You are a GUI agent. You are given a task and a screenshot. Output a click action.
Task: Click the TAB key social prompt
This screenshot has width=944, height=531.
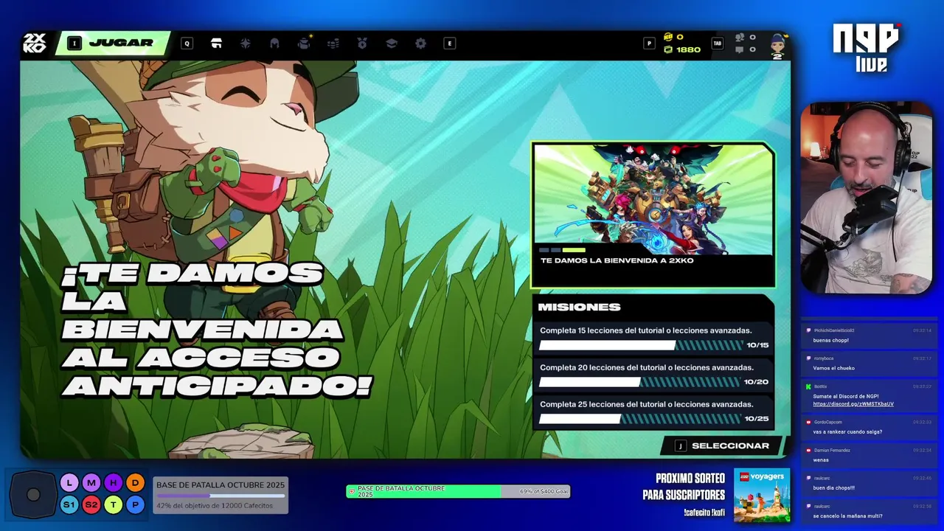pos(717,44)
